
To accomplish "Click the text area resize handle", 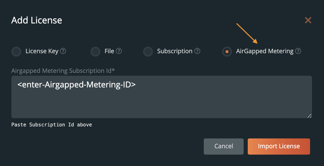I will click(x=309, y=116).
